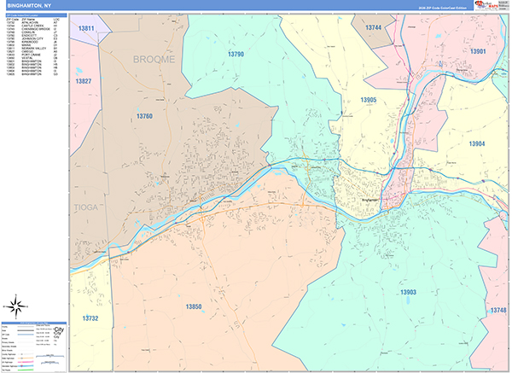Click the 13850 ZIP code label
This screenshot has height=373, width=512.
pos(194,306)
